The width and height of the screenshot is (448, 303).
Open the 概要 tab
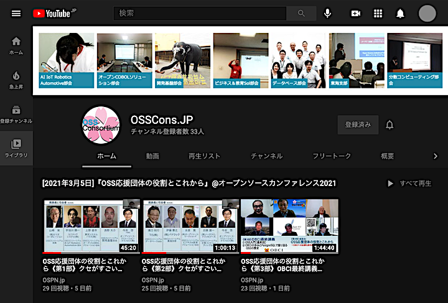coord(387,156)
